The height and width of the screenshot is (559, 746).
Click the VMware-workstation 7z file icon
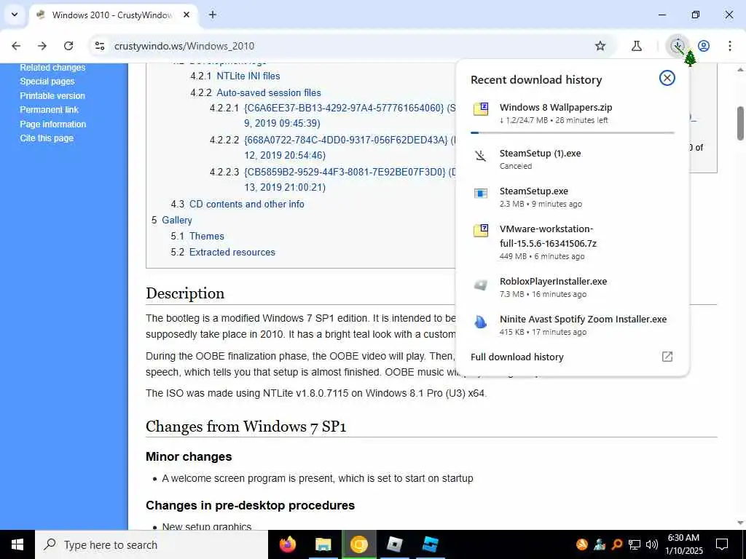pos(481,231)
